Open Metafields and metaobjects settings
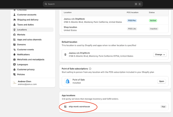173x117 pixels. 33,59
